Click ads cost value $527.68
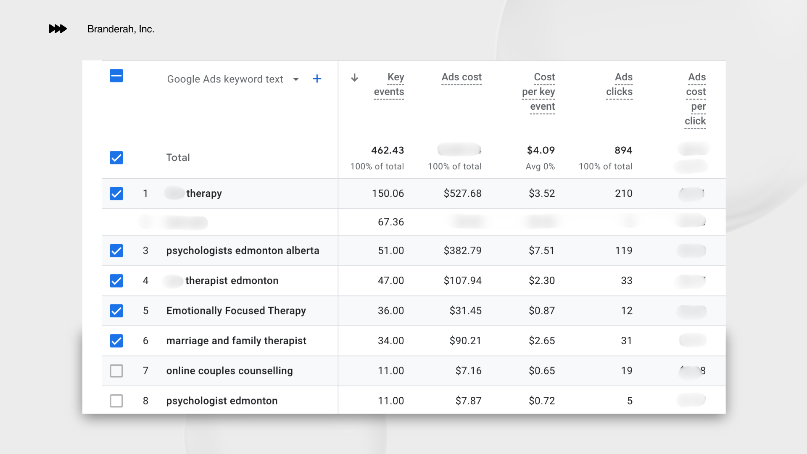The height and width of the screenshot is (454, 807). (x=462, y=193)
